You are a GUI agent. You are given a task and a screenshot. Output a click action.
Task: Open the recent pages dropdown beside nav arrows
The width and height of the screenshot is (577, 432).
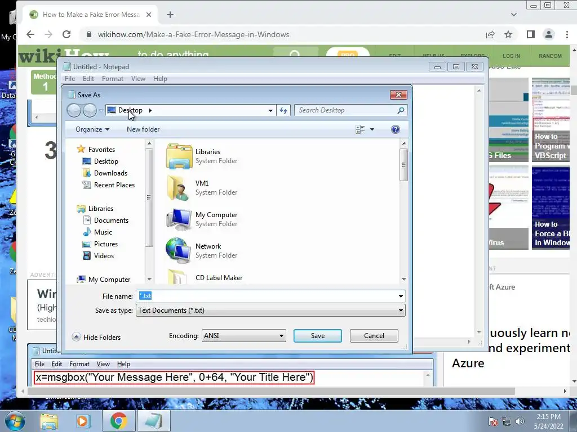101,110
